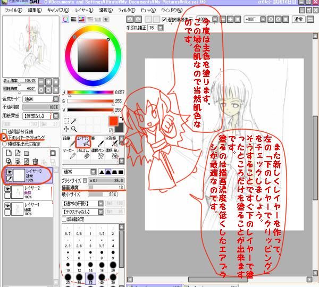
Task: Open the ファイル(F) menu
Action: click(13, 10)
